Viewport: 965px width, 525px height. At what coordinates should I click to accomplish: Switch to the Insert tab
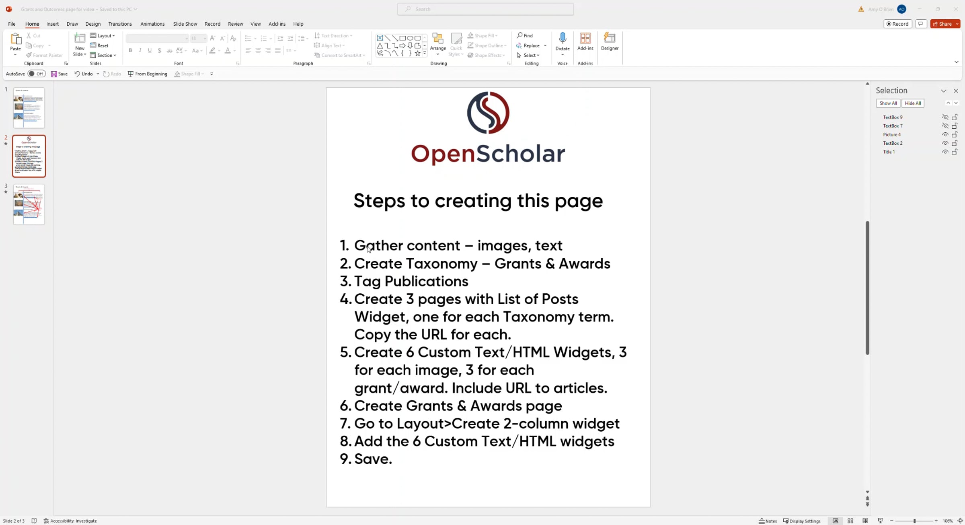(52, 24)
